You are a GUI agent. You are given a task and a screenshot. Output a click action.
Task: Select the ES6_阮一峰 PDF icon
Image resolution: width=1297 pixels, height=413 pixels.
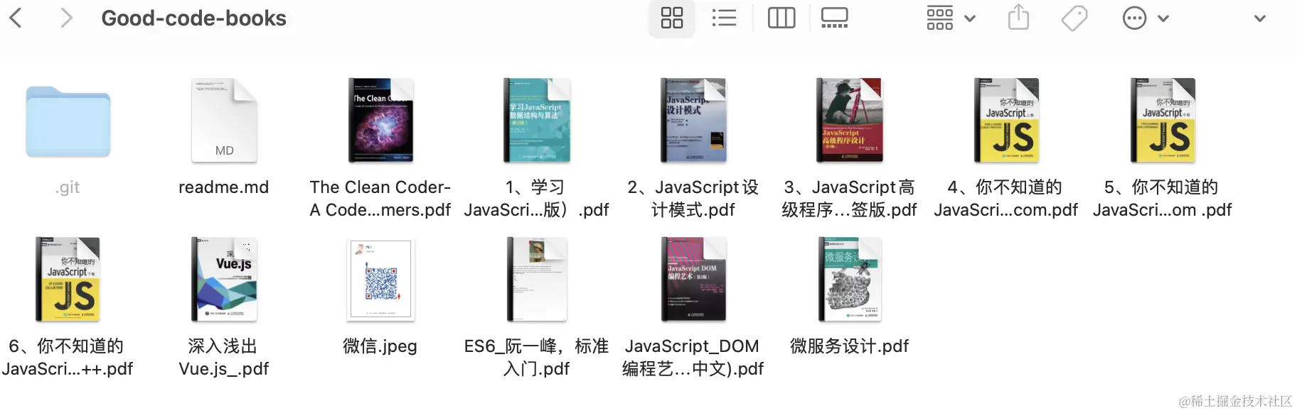(x=537, y=280)
